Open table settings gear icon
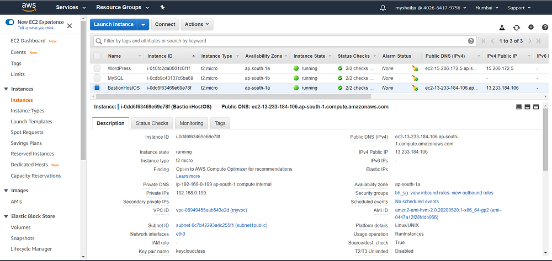Screen dimensions: 552x261 [531, 28]
